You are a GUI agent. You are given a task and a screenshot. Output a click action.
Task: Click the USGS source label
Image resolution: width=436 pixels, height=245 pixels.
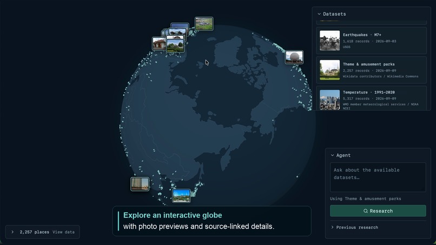pos(346,47)
